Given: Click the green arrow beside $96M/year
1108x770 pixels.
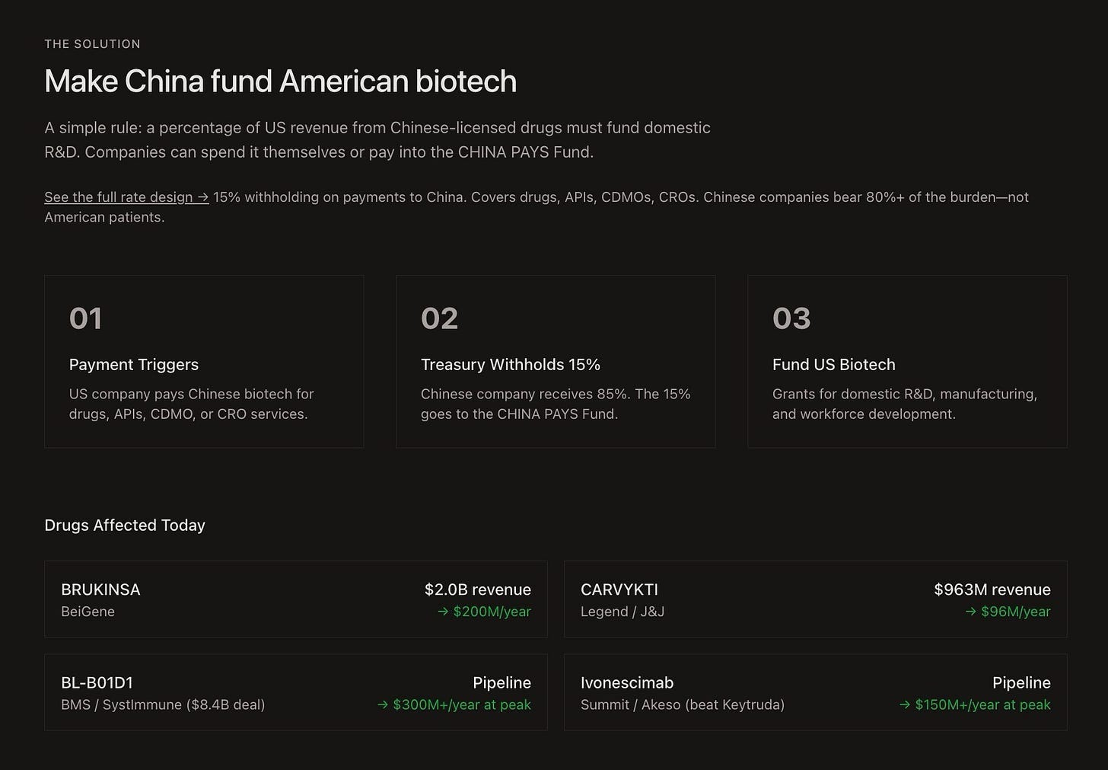Looking at the screenshot, I should (970, 612).
